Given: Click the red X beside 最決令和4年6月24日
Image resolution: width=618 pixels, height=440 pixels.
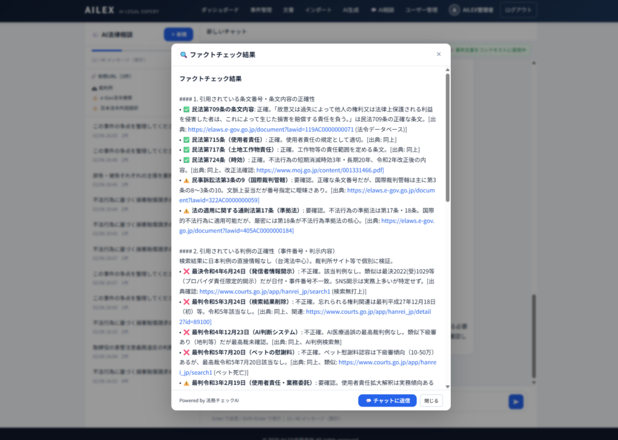Looking at the screenshot, I should tap(186, 272).
